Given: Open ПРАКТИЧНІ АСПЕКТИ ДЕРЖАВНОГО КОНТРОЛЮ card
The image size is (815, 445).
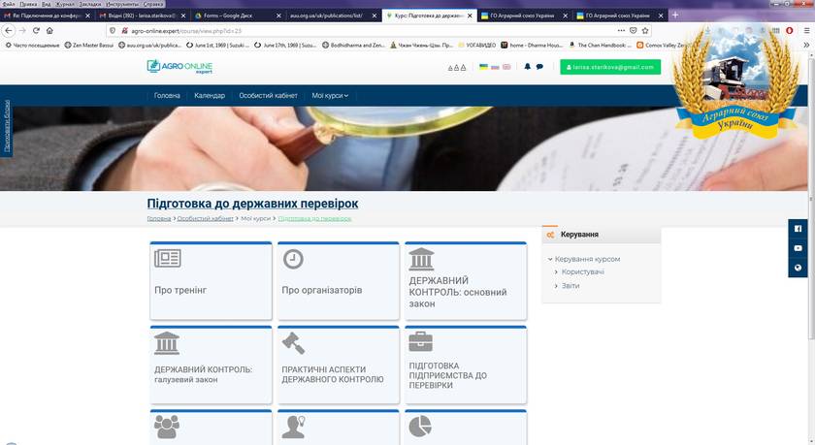Looking at the screenshot, I should [x=339, y=366].
